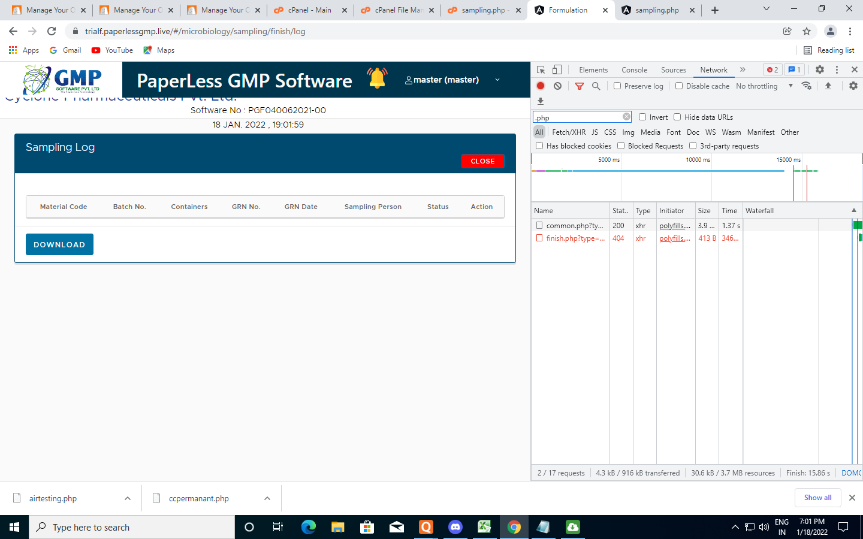Screen dimensions: 863x539
Task: Clear the network log
Action: click(x=557, y=86)
